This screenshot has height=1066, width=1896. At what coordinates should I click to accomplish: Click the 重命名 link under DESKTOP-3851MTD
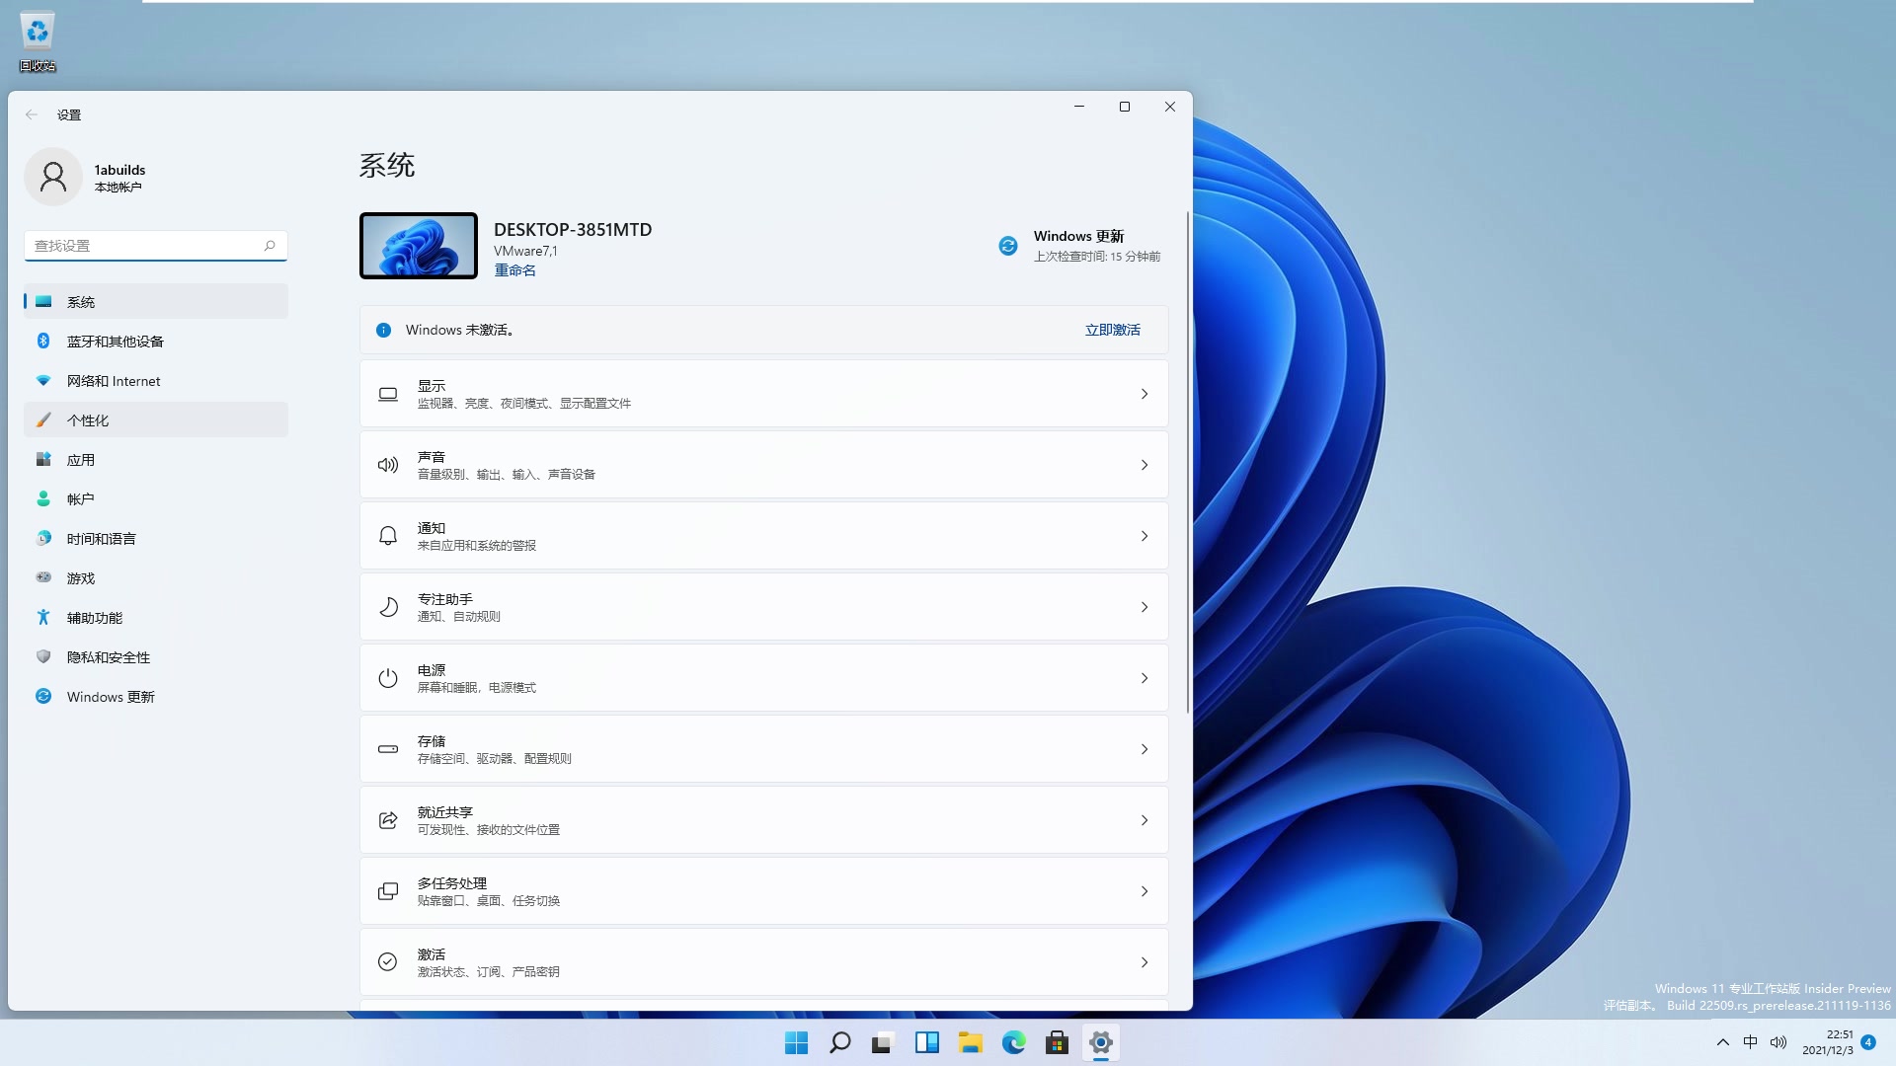514,270
